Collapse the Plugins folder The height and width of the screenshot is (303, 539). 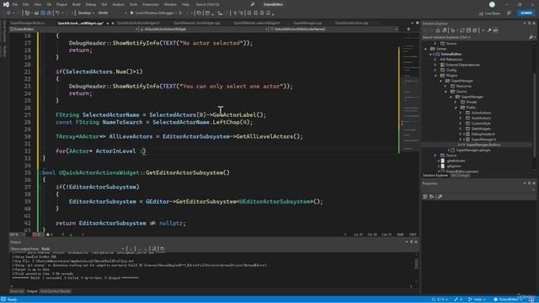tap(435, 75)
